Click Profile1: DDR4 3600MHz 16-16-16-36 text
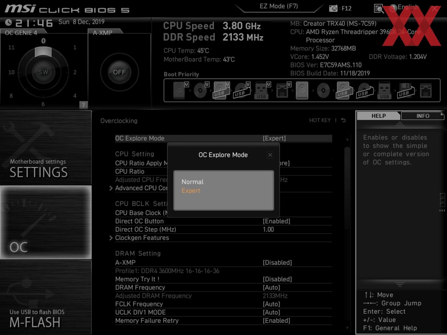Viewport: 447px width, 335px height. (167, 271)
